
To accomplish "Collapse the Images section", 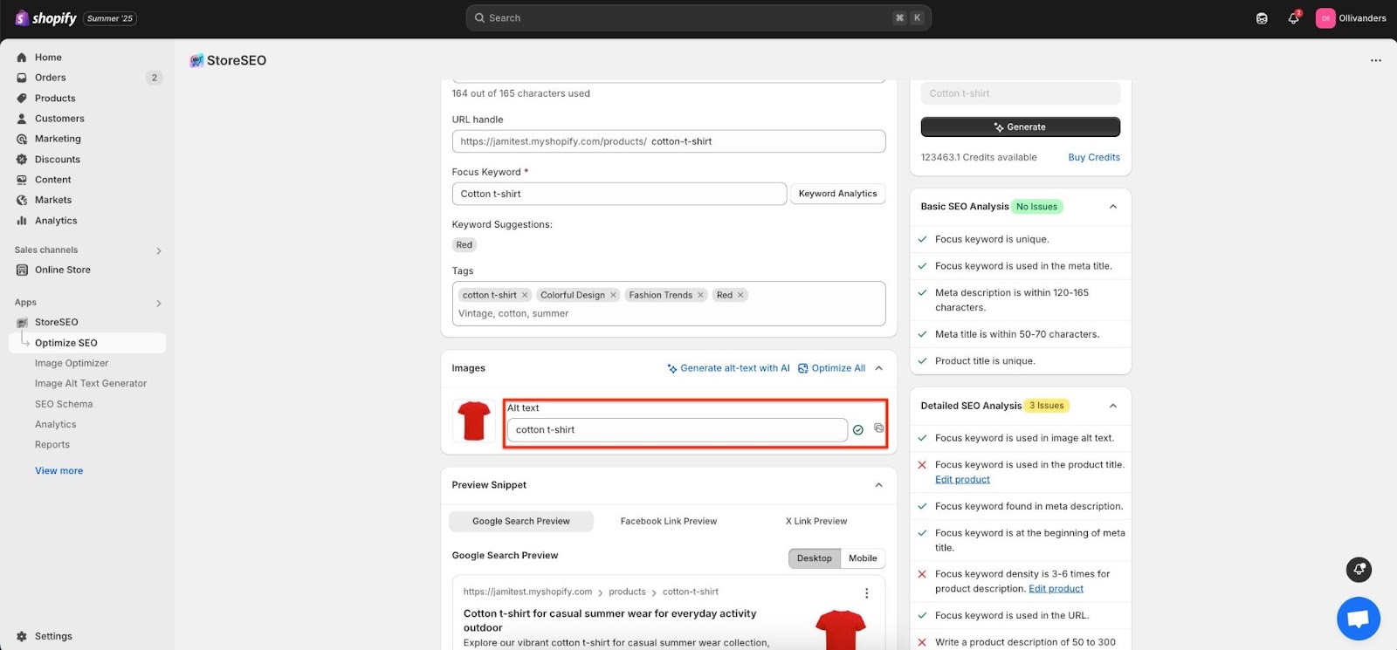I will tap(879, 368).
